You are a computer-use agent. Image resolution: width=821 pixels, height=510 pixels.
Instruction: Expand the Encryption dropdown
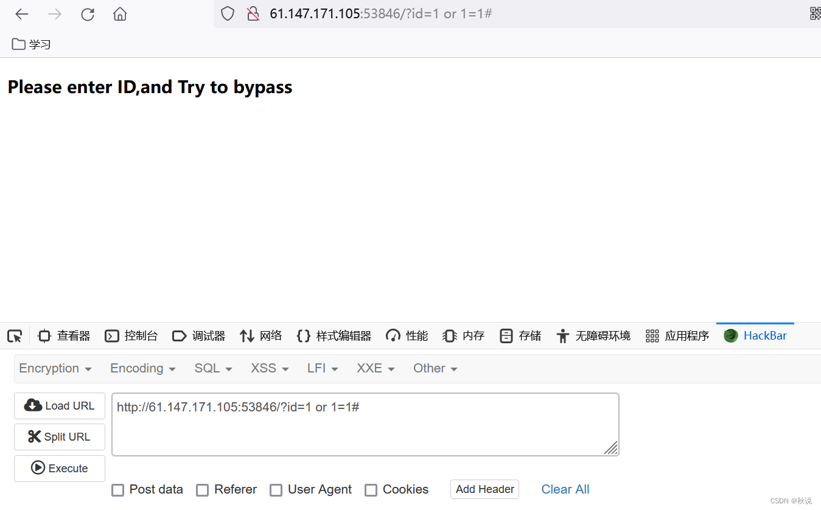[55, 368]
